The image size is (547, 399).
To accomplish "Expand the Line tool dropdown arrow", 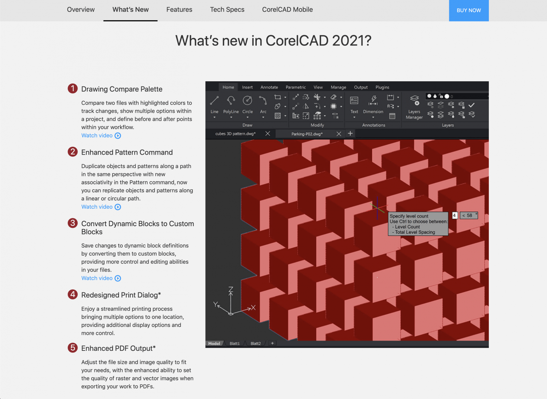I will pos(214,117).
